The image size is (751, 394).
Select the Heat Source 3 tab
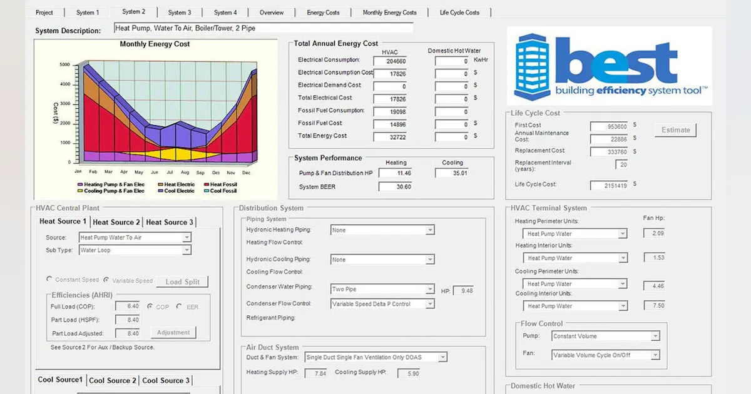pos(170,222)
